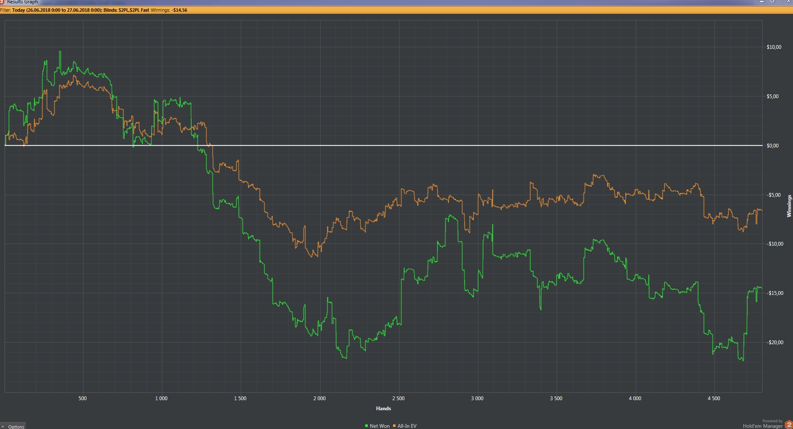Image resolution: width=793 pixels, height=429 pixels.
Task: Click the '-$15,00' y-axis label
Action: [x=775, y=293]
